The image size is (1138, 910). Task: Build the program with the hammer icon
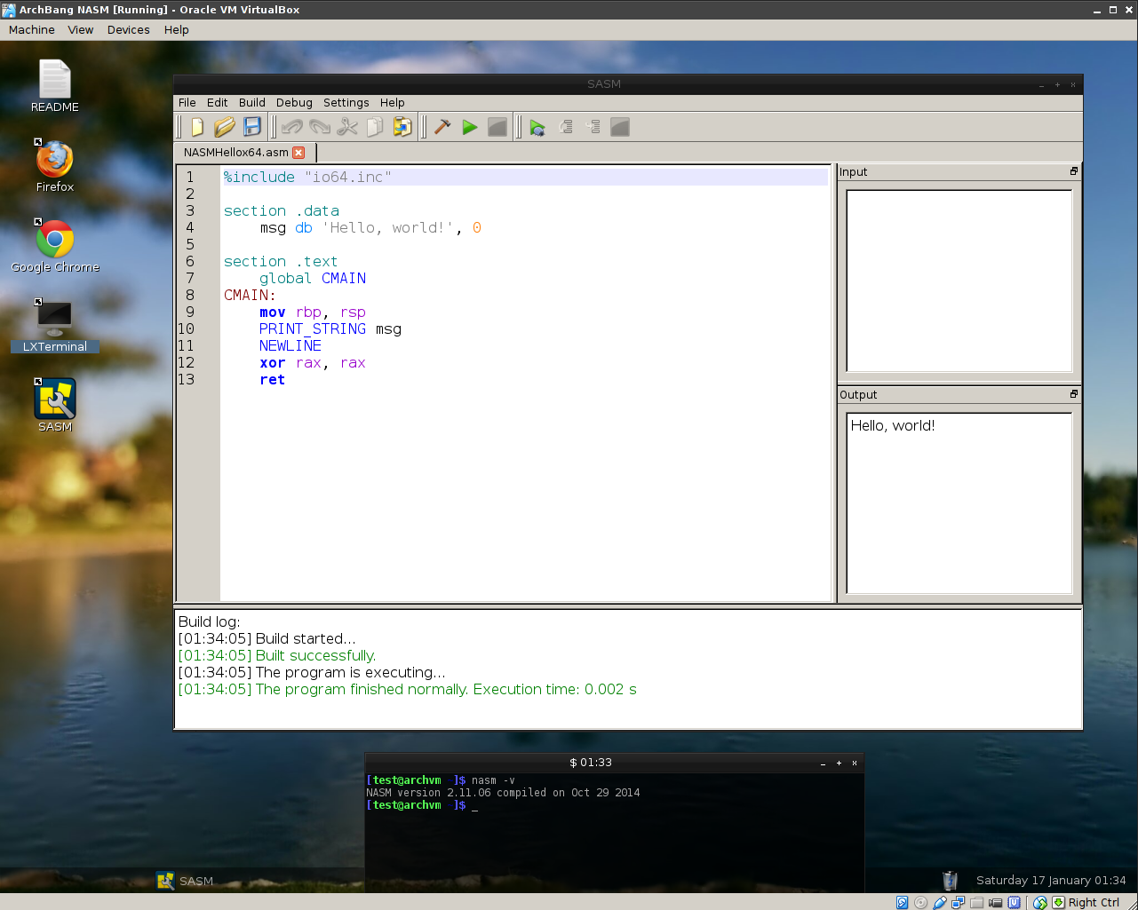442,127
